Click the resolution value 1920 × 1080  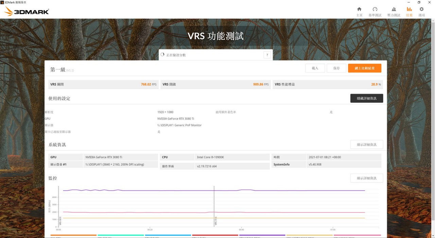click(165, 112)
